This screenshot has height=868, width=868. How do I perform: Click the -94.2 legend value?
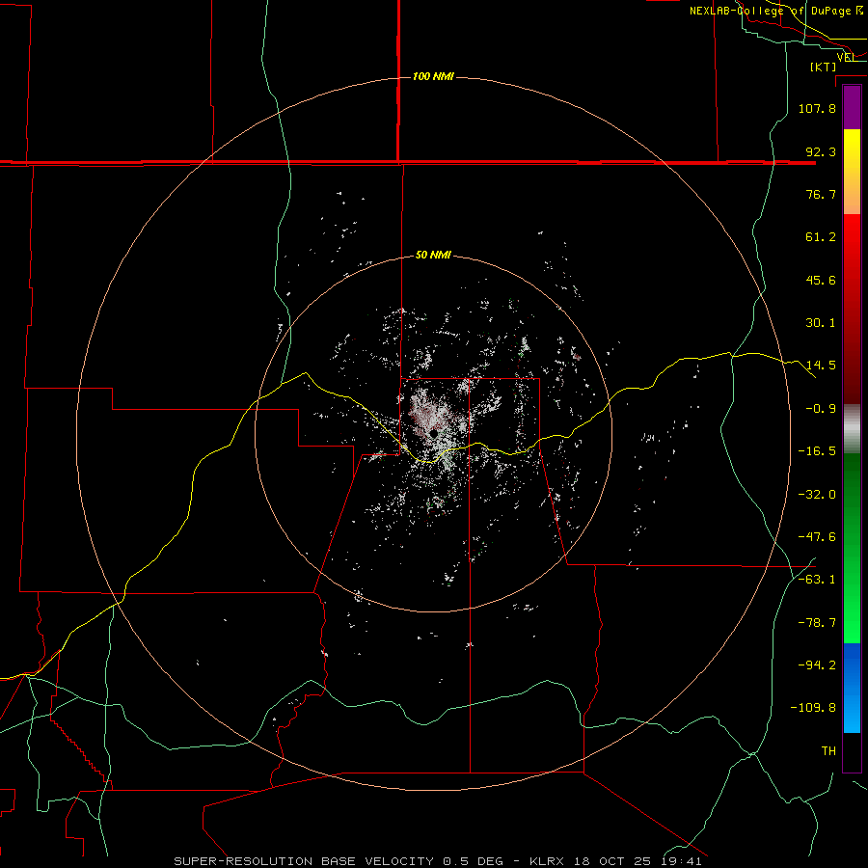coord(817,665)
